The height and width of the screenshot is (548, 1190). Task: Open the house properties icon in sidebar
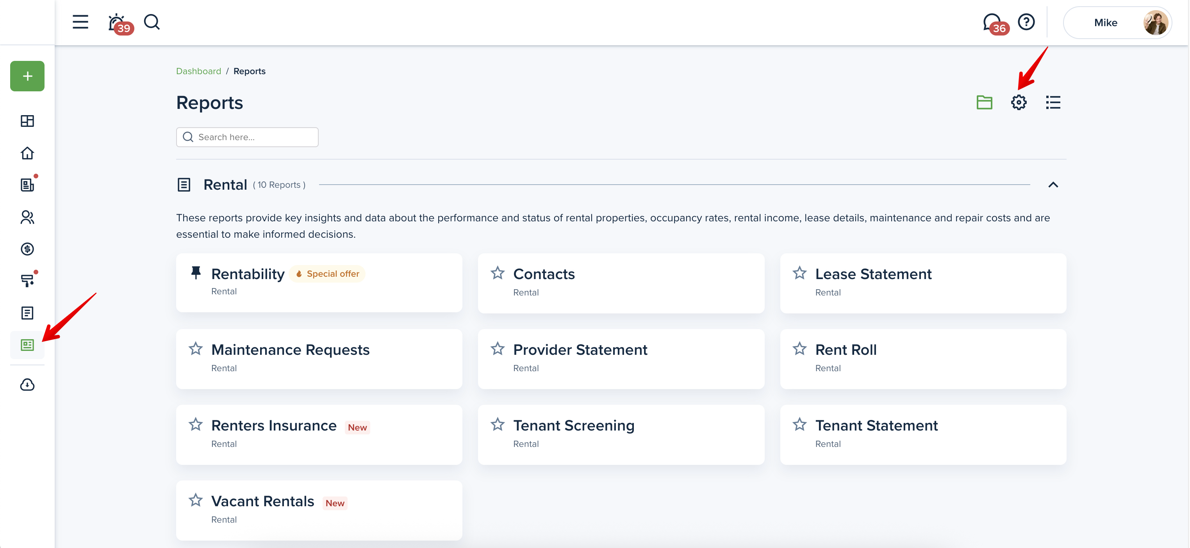[x=27, y=153]
